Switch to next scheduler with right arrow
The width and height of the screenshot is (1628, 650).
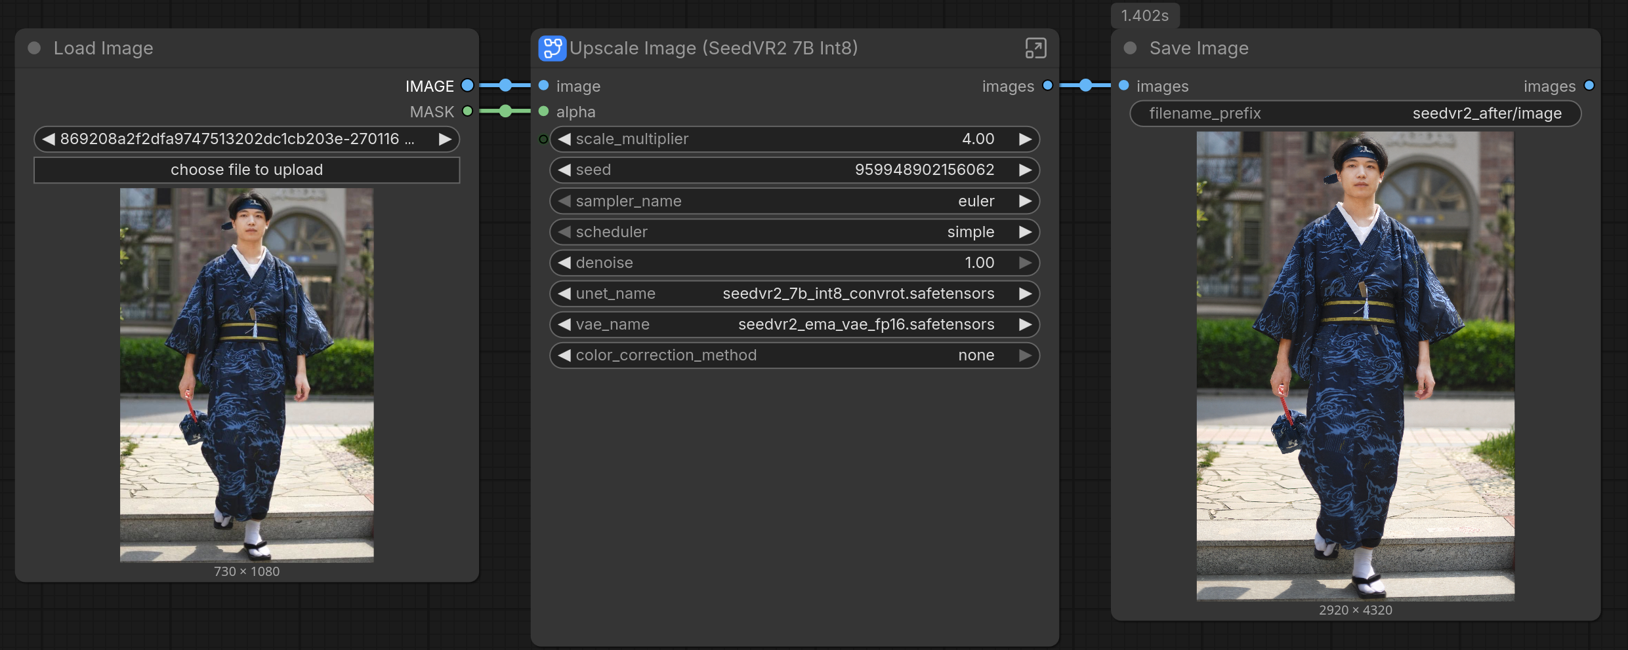pyautogui.click(x=1025, y=232)
